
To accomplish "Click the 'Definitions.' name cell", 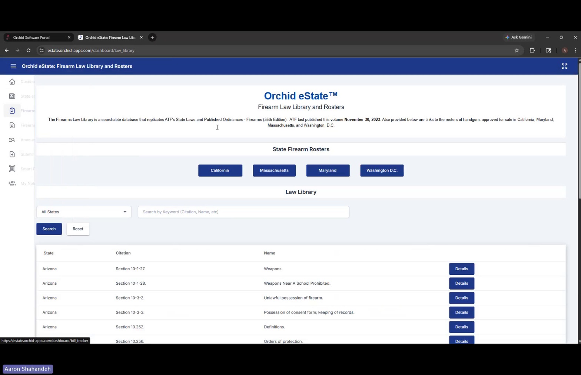I will point(274,327).
